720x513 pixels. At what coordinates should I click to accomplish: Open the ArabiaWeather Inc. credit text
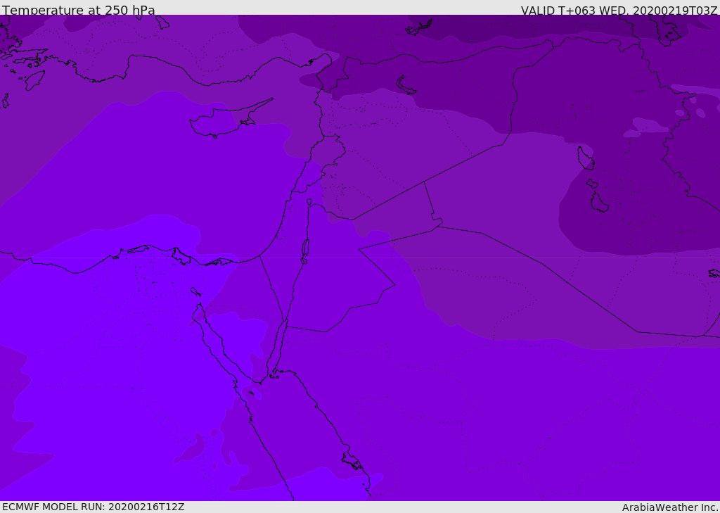click(x=670, y=507)
